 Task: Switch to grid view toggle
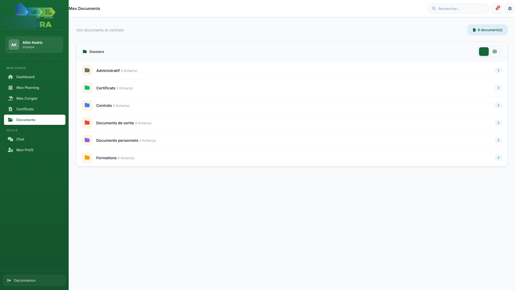pyautogui.click(x=495, y=52)
